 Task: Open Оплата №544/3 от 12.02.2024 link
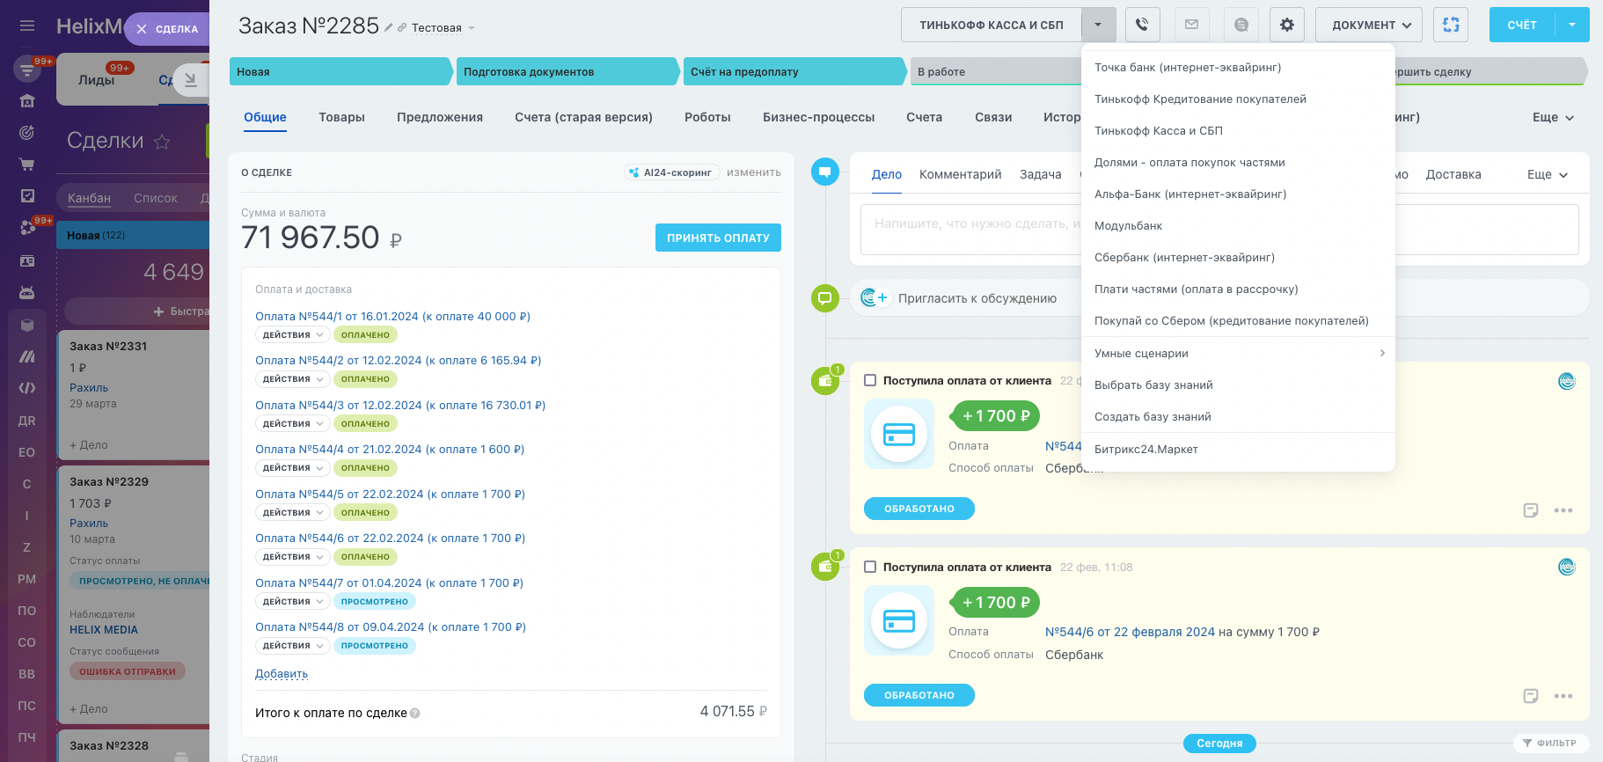[x=400, y=406]
